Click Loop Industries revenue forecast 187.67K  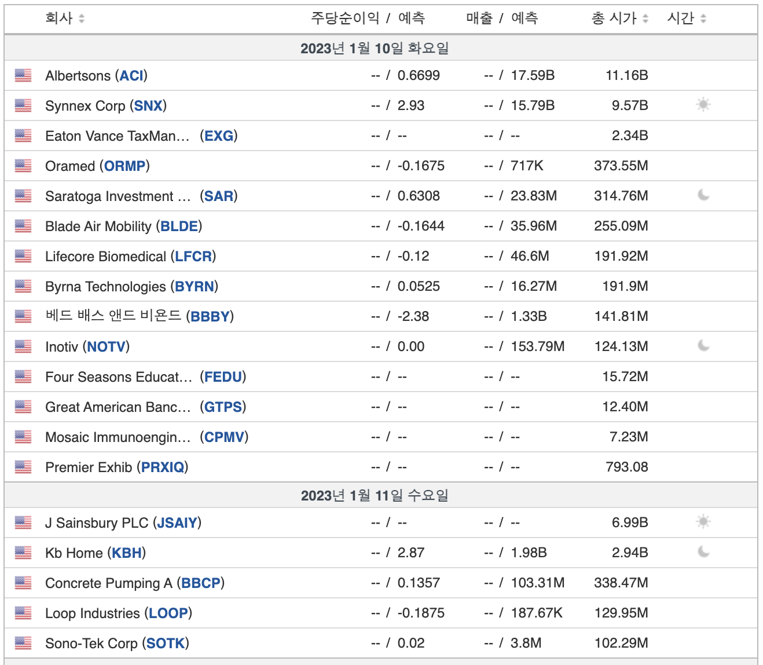(537, 613)
